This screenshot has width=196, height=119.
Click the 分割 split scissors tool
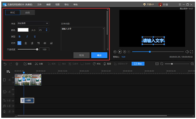coord(39,64)
